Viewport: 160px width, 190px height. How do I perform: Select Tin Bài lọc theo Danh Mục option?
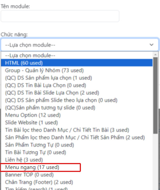[77, 130]
